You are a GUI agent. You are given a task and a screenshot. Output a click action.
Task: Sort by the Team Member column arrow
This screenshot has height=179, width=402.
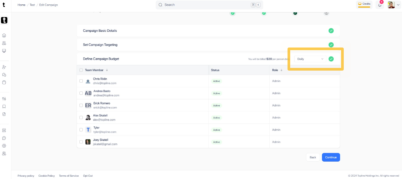107,70
